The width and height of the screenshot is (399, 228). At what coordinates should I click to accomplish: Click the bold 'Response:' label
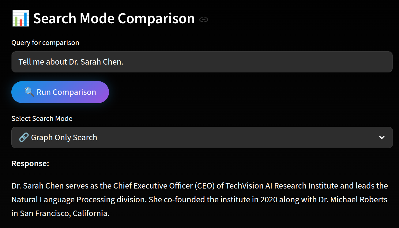30,163
